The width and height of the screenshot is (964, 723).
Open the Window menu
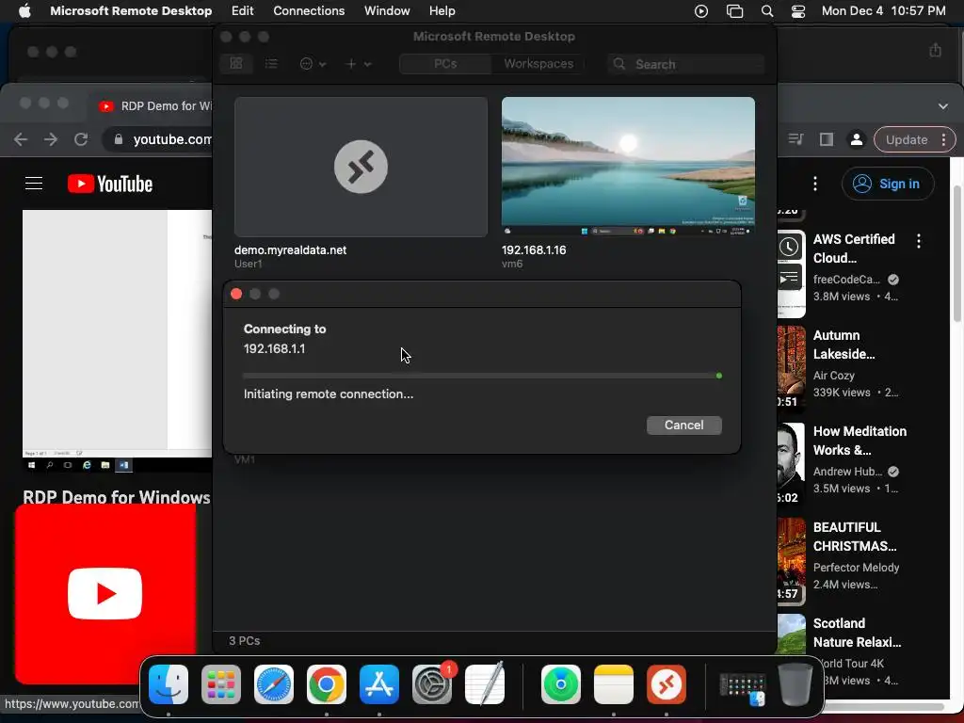point(387,11)
